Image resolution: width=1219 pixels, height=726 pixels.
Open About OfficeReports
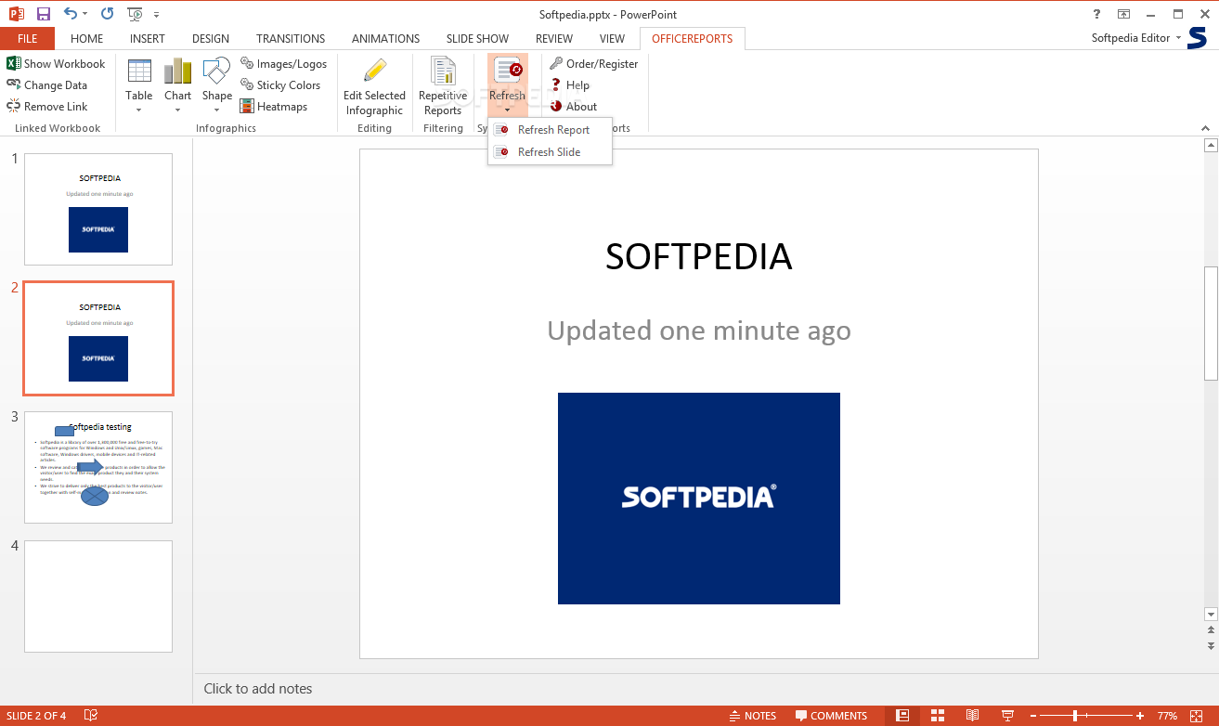[x=573, y=107]
